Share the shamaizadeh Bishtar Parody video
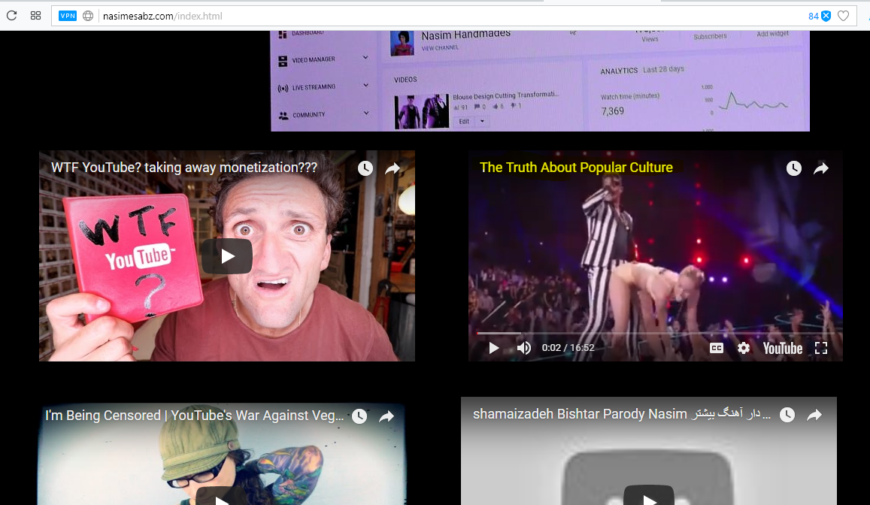 [x=814, y=415]
